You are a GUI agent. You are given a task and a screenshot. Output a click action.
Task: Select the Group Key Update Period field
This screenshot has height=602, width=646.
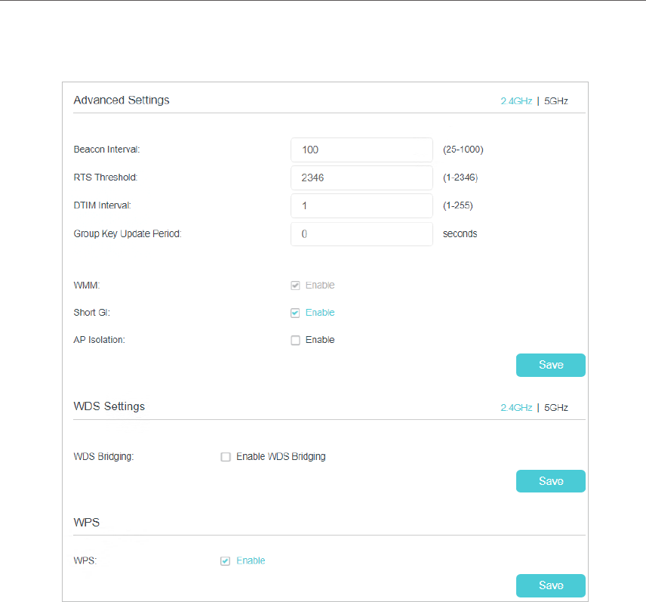(361, 234)
